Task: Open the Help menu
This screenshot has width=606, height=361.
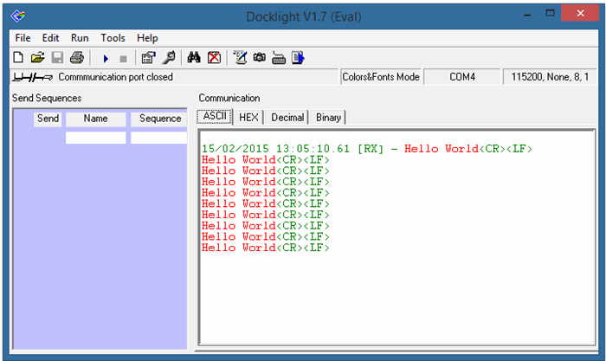Action: (147, 38)
